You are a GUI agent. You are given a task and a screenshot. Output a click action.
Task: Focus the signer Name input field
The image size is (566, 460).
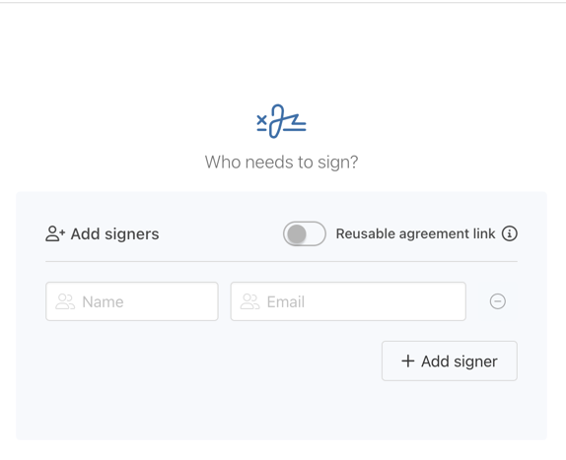click(132, 301)
